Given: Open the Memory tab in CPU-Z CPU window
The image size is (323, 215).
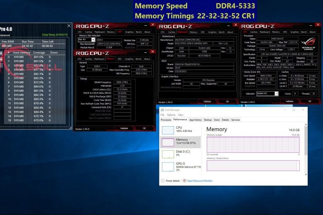Looking at the screenshot, I should (276, 32).
